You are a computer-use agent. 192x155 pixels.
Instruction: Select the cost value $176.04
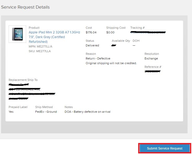(91, 32)
